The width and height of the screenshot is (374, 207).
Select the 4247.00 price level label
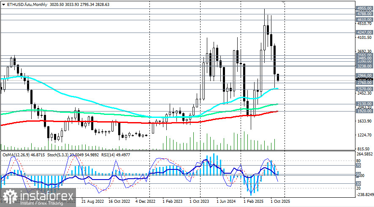(364, 32)
